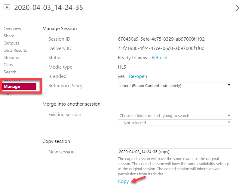Open the Clips section
This screenshot has height=194, width=239.
click(x=8, y=65)
